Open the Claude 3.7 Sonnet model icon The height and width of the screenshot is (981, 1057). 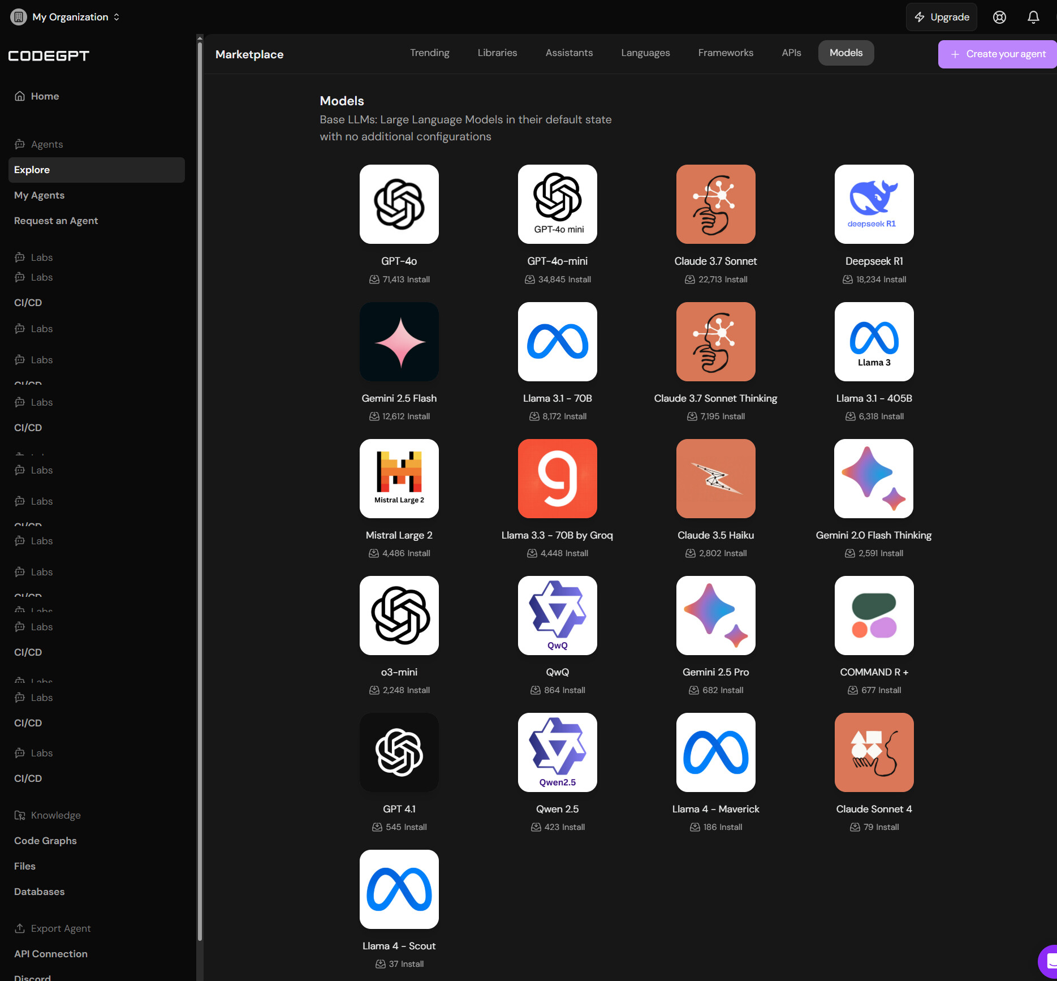(715, 204)
